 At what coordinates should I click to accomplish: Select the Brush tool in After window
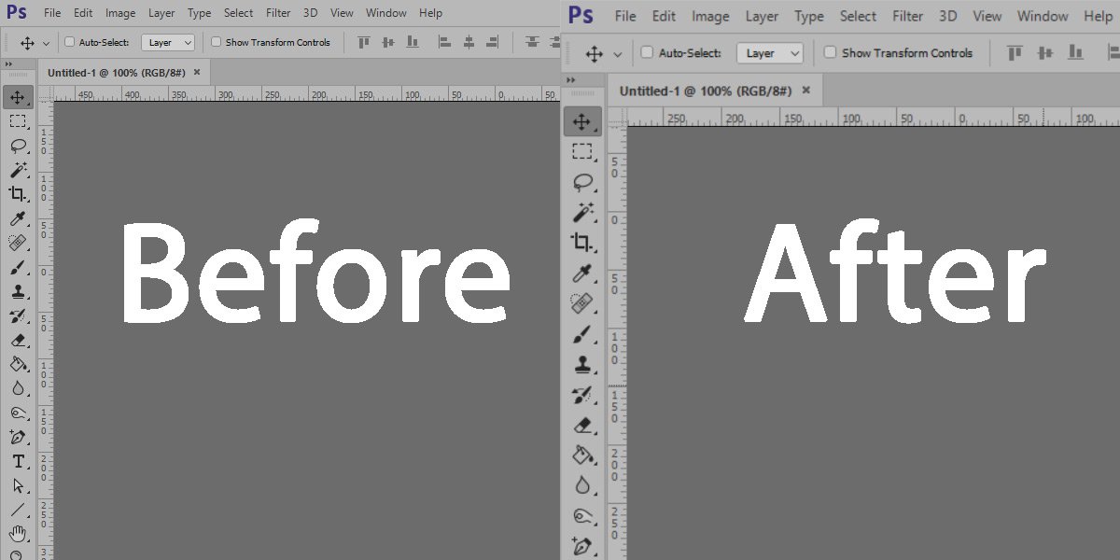pyautogui.click(x=582, y=334)
